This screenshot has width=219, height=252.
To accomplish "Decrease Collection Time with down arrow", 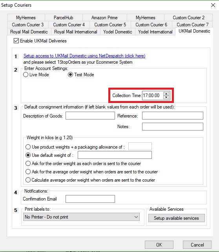I will pyautogui.click(x=166, y=97).
